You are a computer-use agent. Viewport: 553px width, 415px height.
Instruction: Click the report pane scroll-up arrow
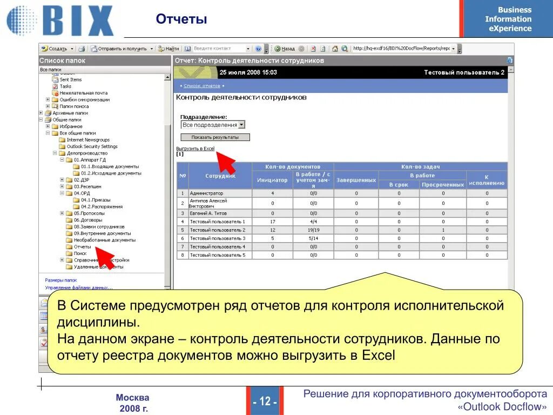[511, 70]
